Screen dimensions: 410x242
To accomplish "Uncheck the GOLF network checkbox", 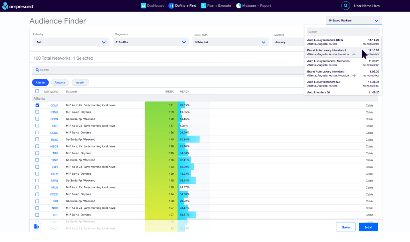I will pyautogui.click(x=37, y=105).
